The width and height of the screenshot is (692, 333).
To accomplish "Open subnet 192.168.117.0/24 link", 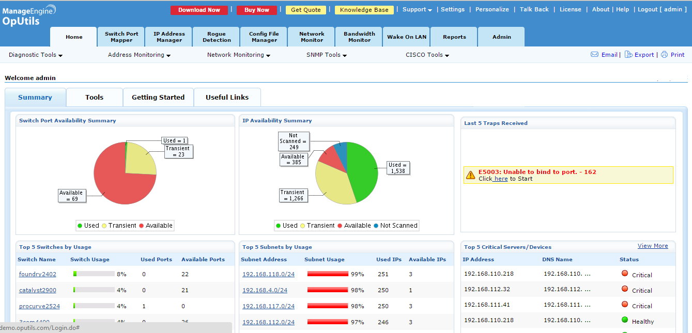I will (268, 306).
